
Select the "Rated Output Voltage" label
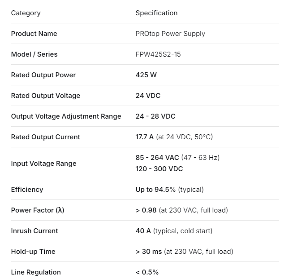tap(46, 96)
